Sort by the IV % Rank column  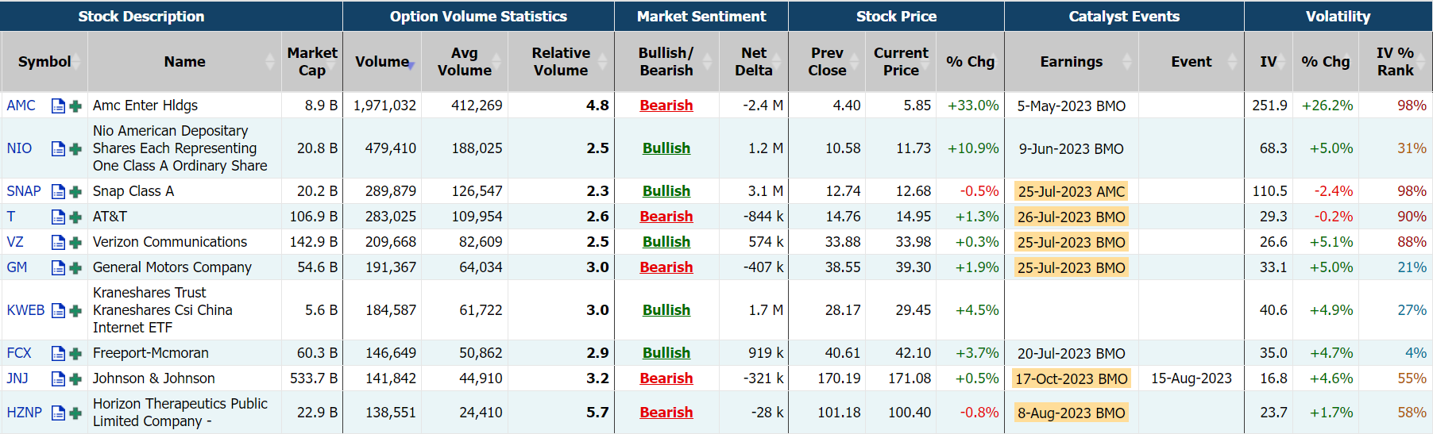(1395, 62)
